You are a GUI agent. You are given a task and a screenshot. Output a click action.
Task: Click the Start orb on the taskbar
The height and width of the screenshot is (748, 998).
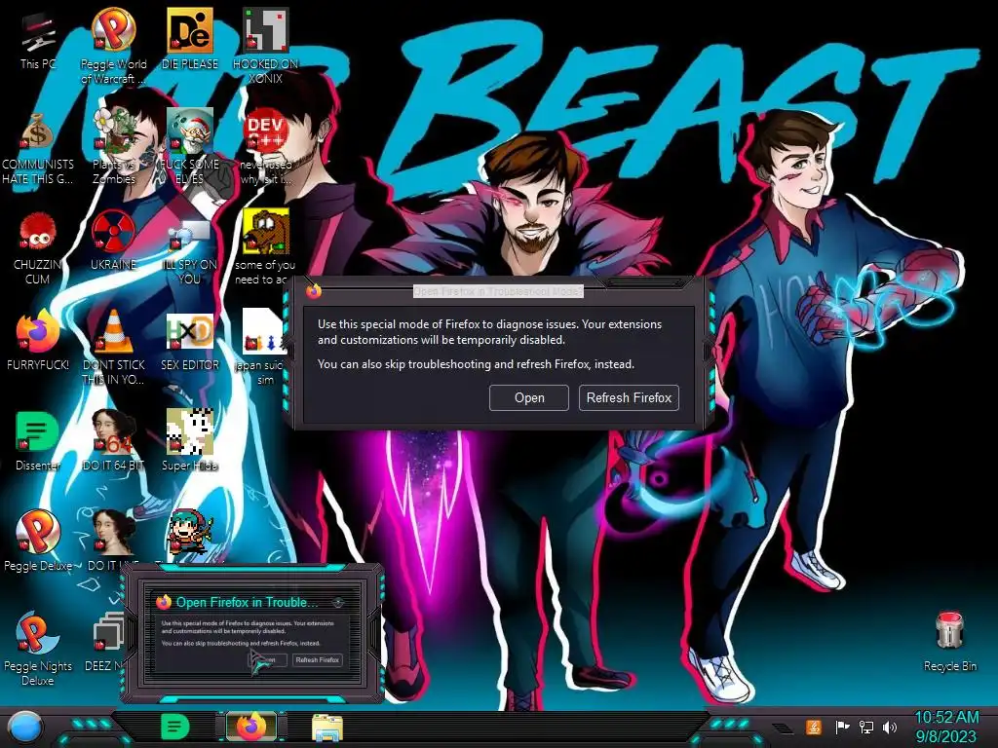pos(25,729)
